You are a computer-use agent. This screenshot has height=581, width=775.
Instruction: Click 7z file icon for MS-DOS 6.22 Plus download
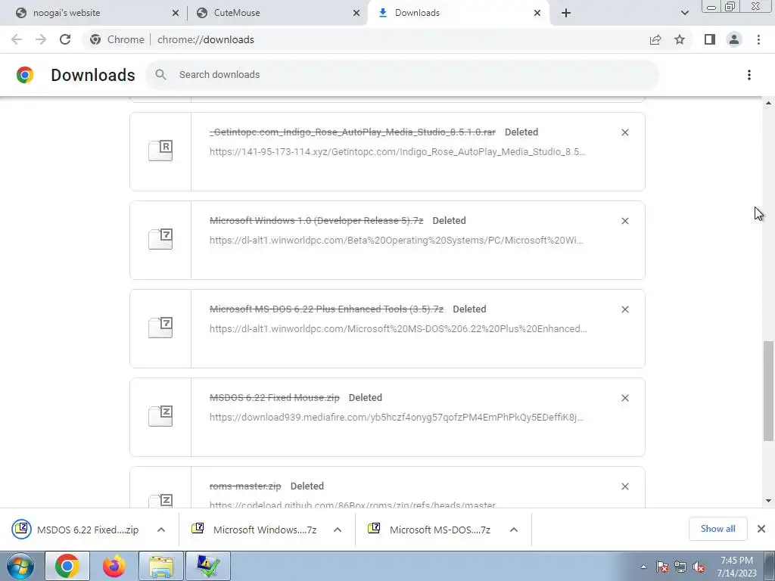160,328
